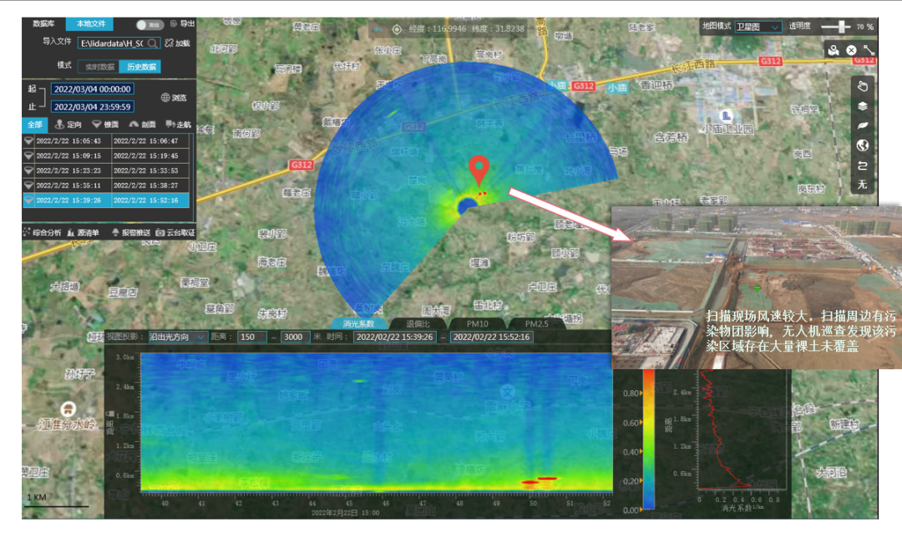This screenshot has height=538, width=902.
Task: Click the leaf icon in map toolbar
Action: click(863, 126)
